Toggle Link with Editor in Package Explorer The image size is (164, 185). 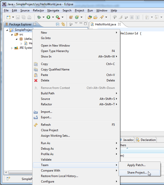[x=63, y=24]
